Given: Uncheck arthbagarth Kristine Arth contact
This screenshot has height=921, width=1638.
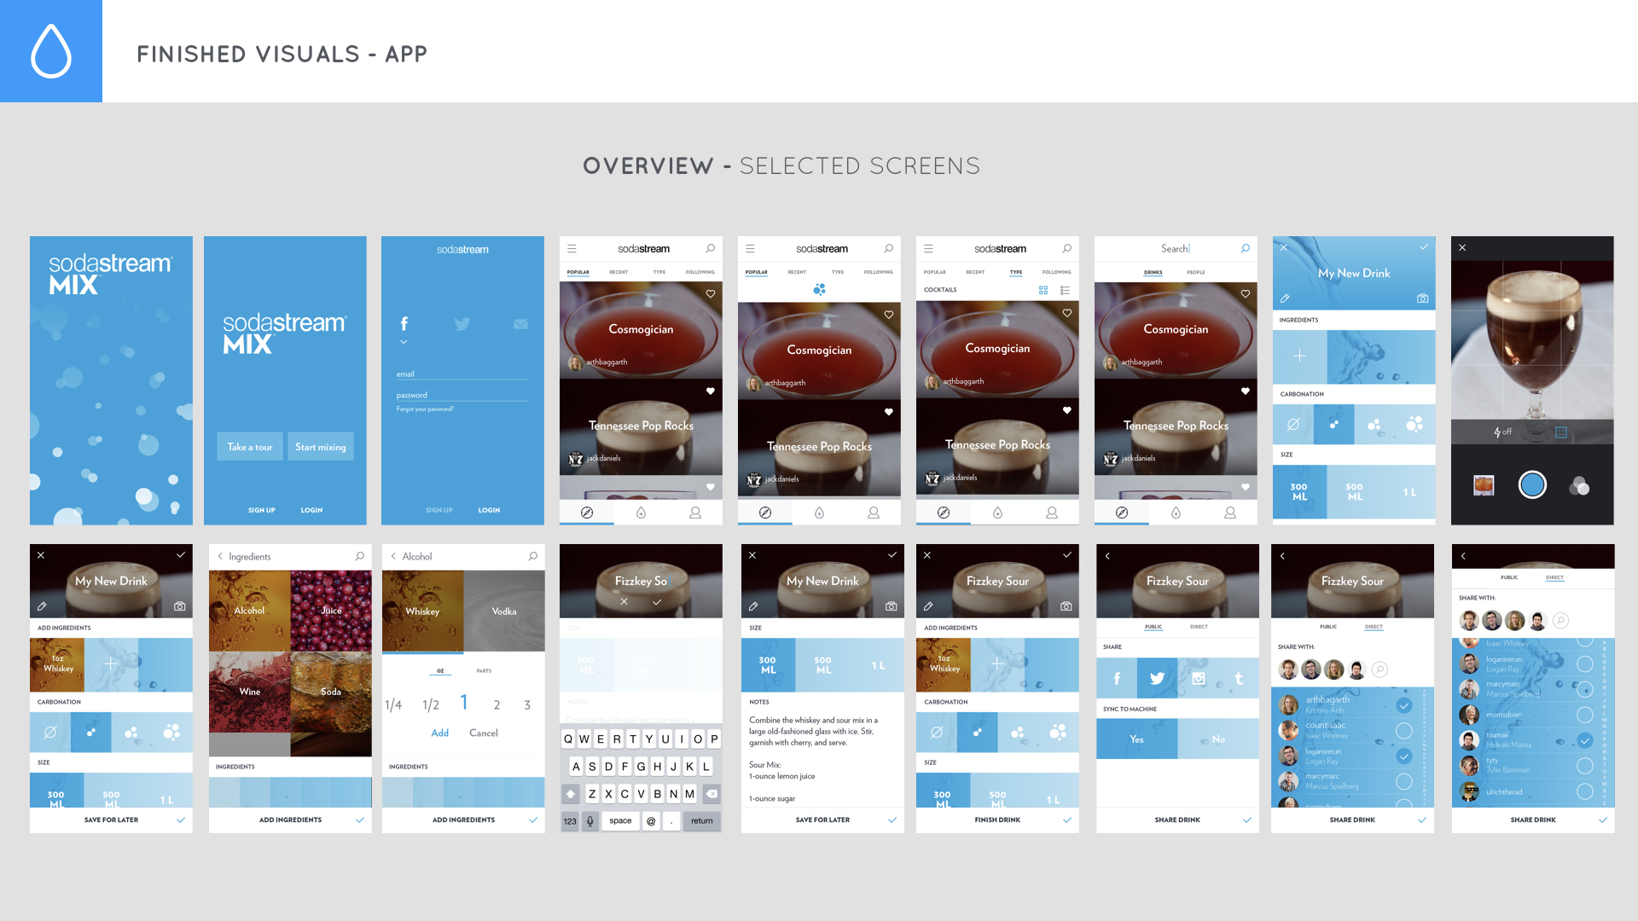Looking at the screenshot, I should pos(1404,705).
